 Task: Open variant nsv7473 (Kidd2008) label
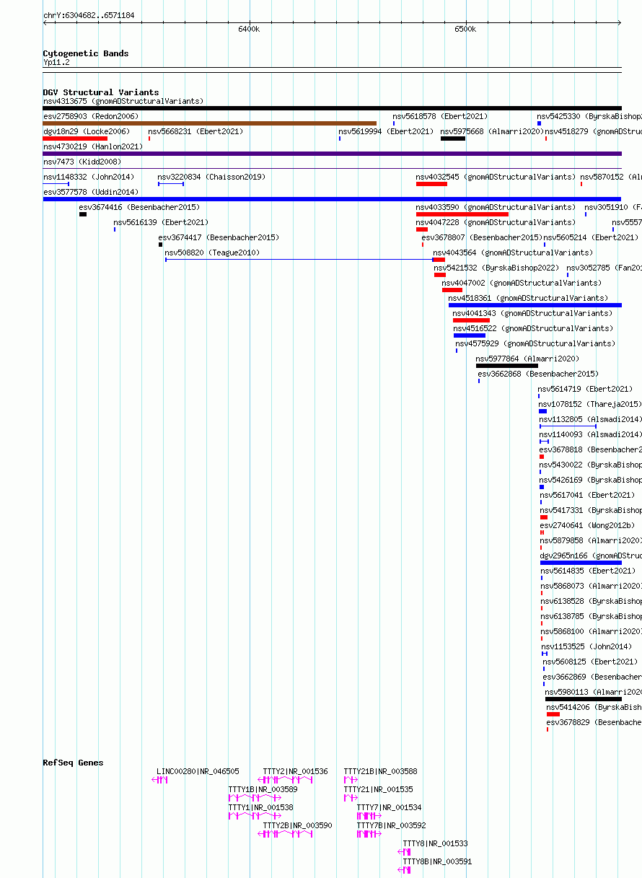click(82, 162)
